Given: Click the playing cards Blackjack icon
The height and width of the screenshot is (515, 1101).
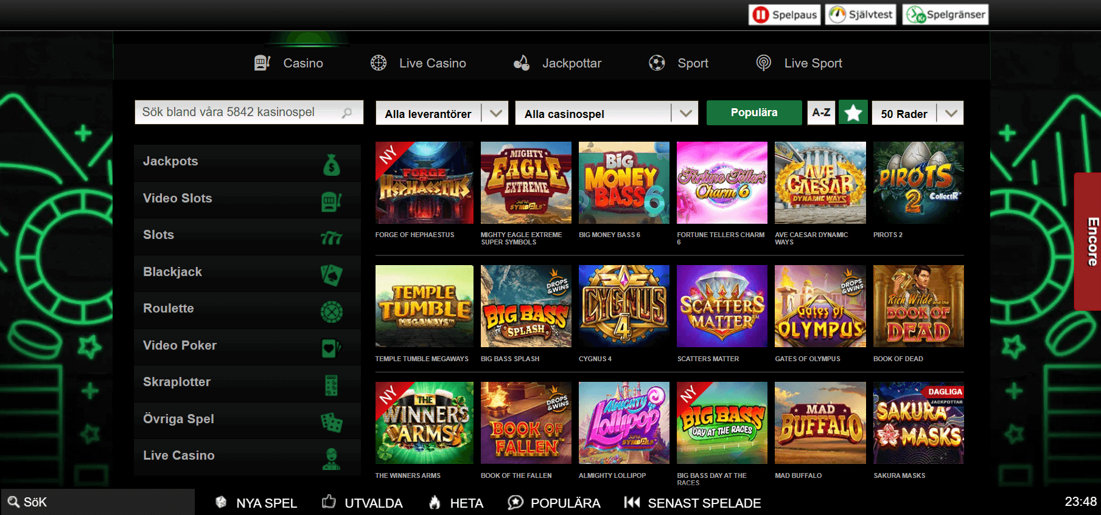Looking at the screenshot, I should (x=332, y=275).
